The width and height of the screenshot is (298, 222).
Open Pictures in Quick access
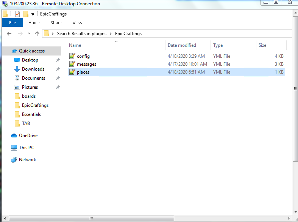click(x=30, y=87)
